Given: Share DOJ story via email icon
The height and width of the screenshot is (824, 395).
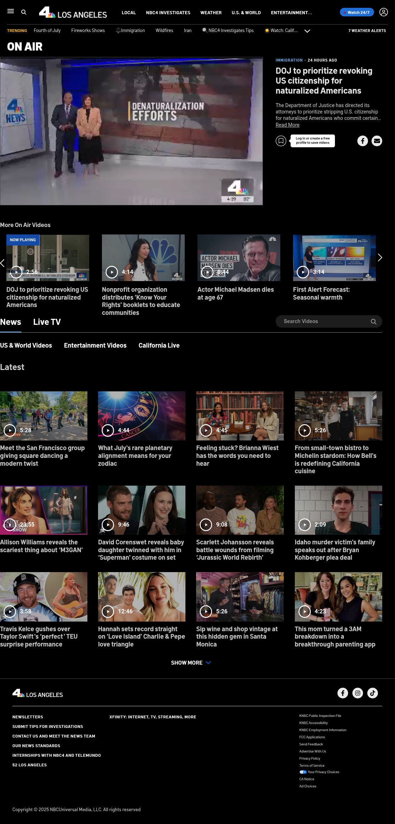Looking at the screenshot, I should click(377, 141).
